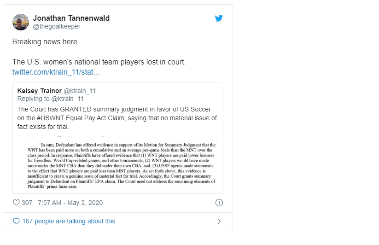
Task: Open the tweet info circle icon
Action: coord(219,203)
